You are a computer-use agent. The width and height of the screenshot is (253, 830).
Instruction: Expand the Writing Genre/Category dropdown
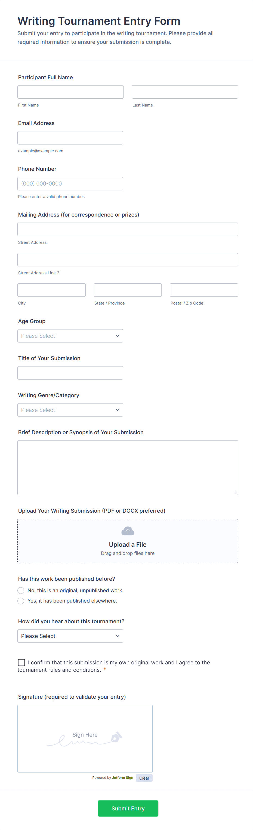point(70,410)
